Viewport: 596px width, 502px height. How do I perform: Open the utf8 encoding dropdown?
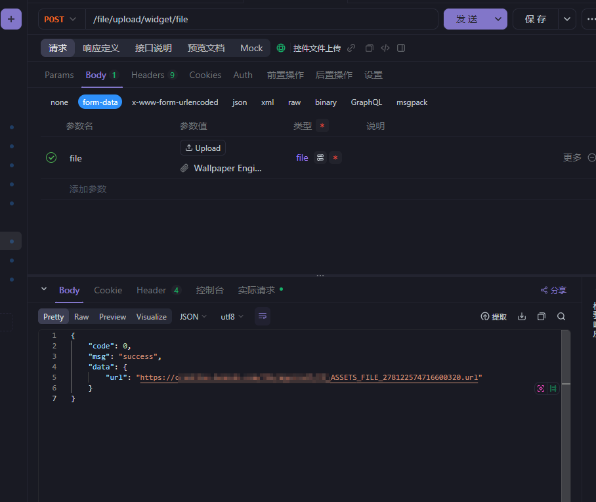232,316
